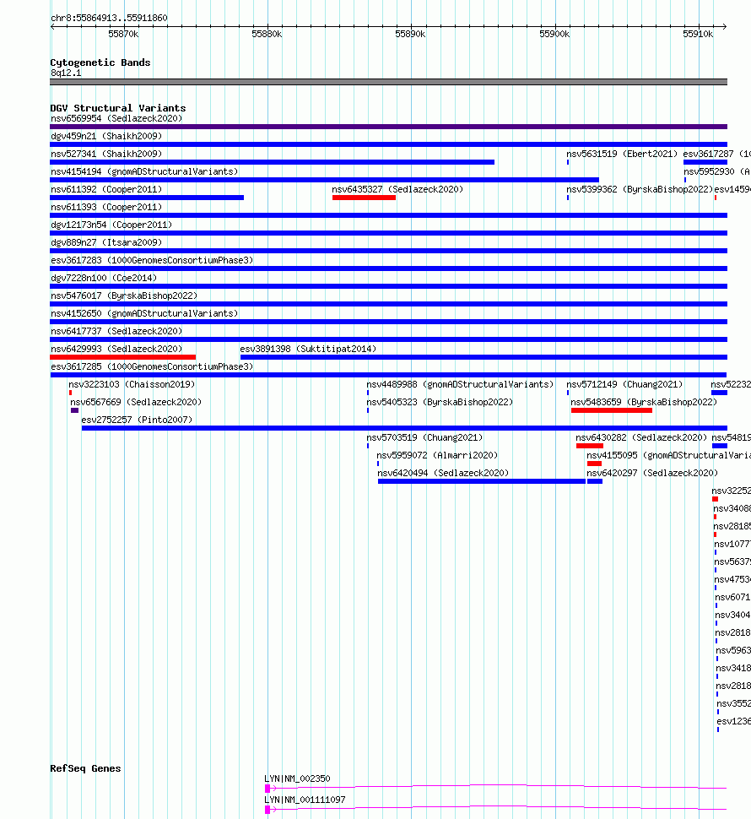Click the nsv6569954 (Sedlazeck2020) variant label
751x819 pixels.
coord(116,118)
